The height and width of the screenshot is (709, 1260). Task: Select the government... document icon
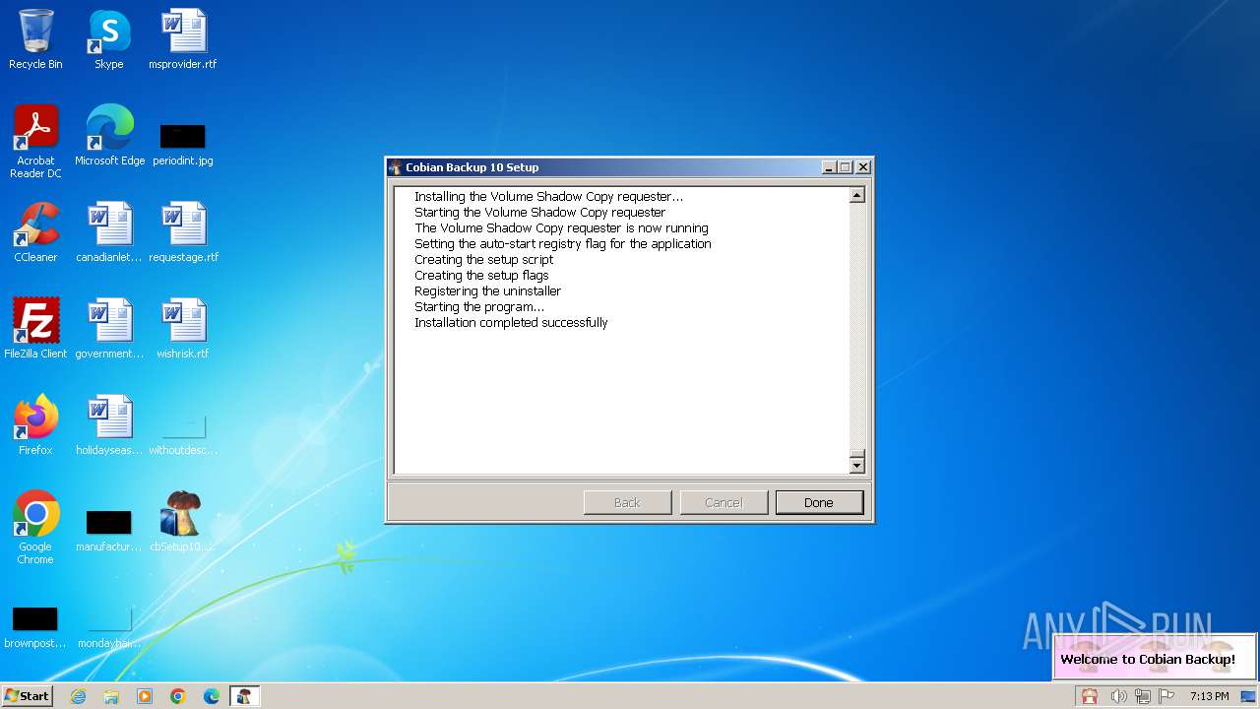point(109,329)
